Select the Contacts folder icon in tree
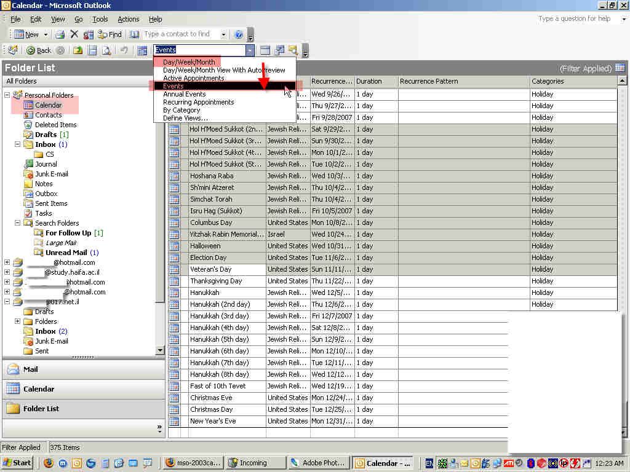The width and height of the screenshot is (630, 472). pyautogui.click(x=28, y=115)
